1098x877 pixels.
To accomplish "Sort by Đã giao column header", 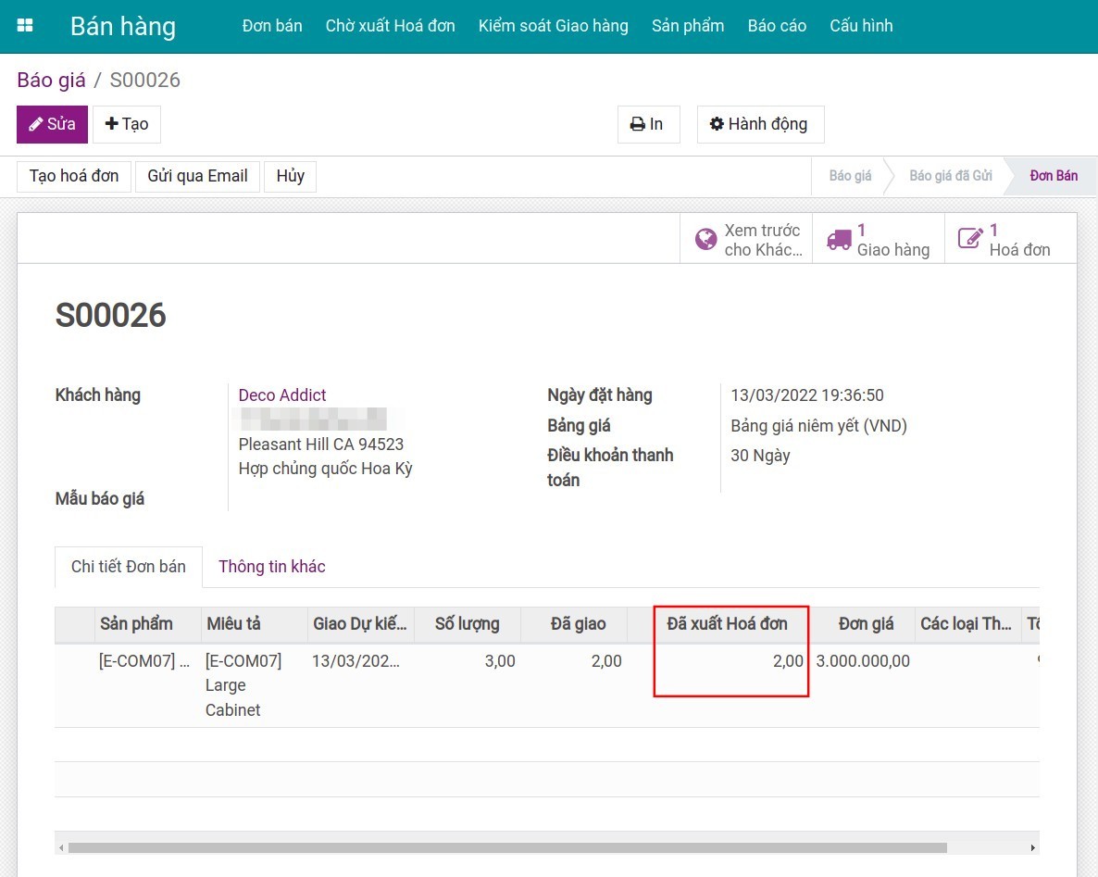I will point(573,624).
